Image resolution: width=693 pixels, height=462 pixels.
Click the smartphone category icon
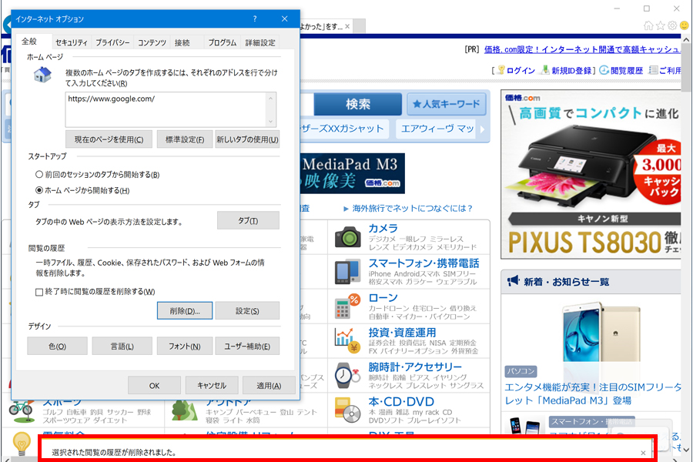coord(347,272)
